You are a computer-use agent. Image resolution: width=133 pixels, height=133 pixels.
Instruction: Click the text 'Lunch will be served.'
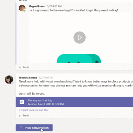click(32, 94)
